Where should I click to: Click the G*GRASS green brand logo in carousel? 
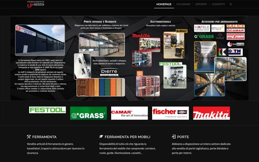pyautogui.click(x=88, y=113)
